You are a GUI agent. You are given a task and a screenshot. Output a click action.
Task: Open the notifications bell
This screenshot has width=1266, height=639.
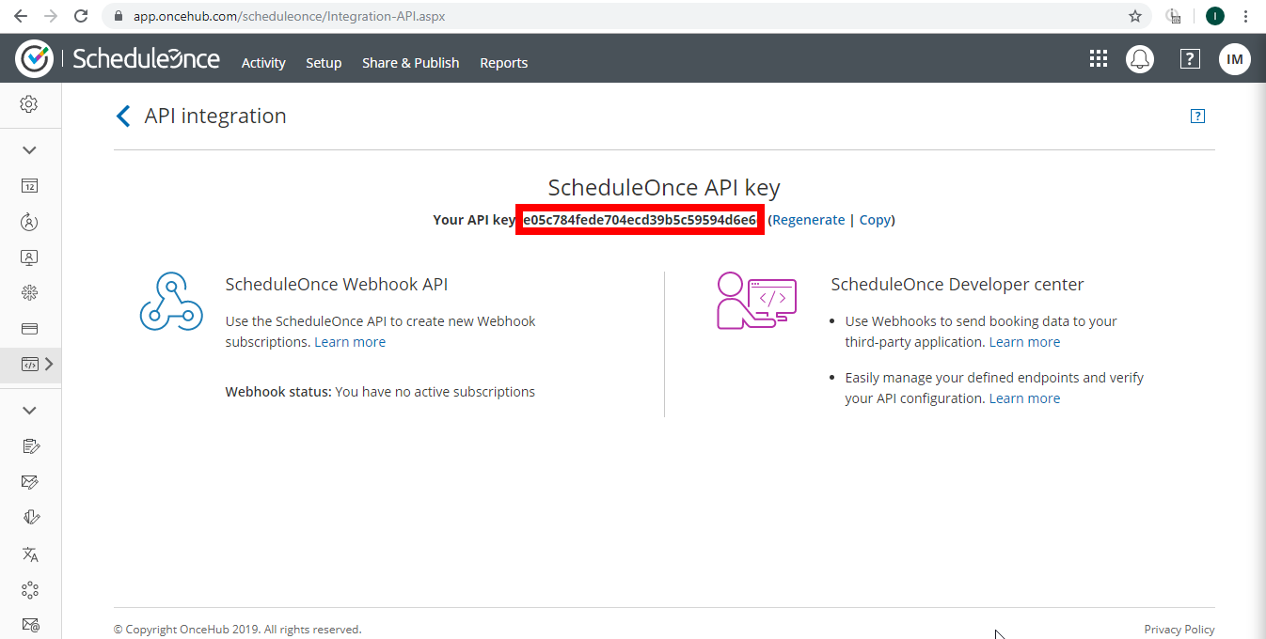[x=1140, y=59]
